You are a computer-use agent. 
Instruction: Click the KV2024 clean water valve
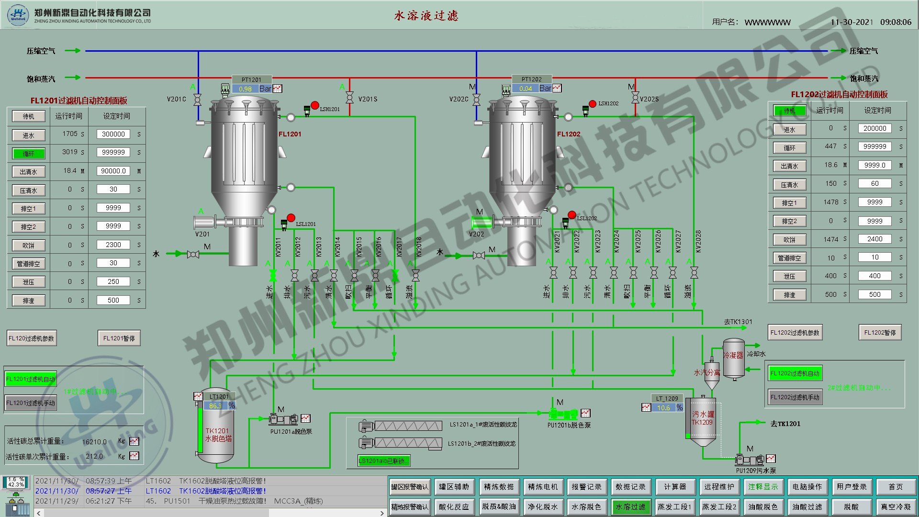(x=614, y=273)
